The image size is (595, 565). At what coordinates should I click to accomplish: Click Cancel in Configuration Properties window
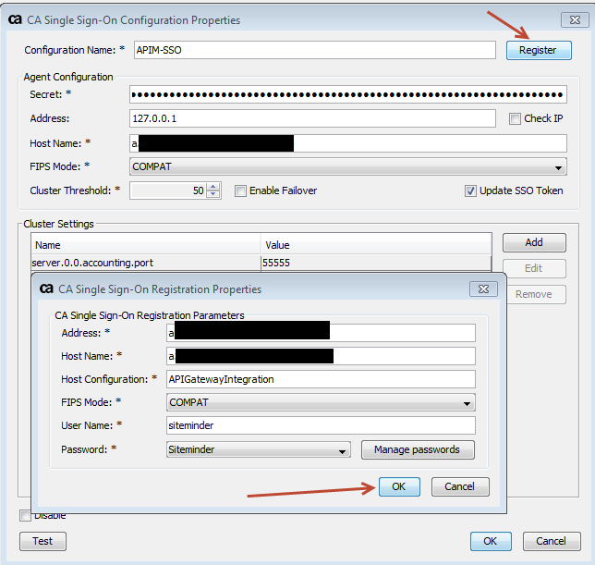click(552, 542)
